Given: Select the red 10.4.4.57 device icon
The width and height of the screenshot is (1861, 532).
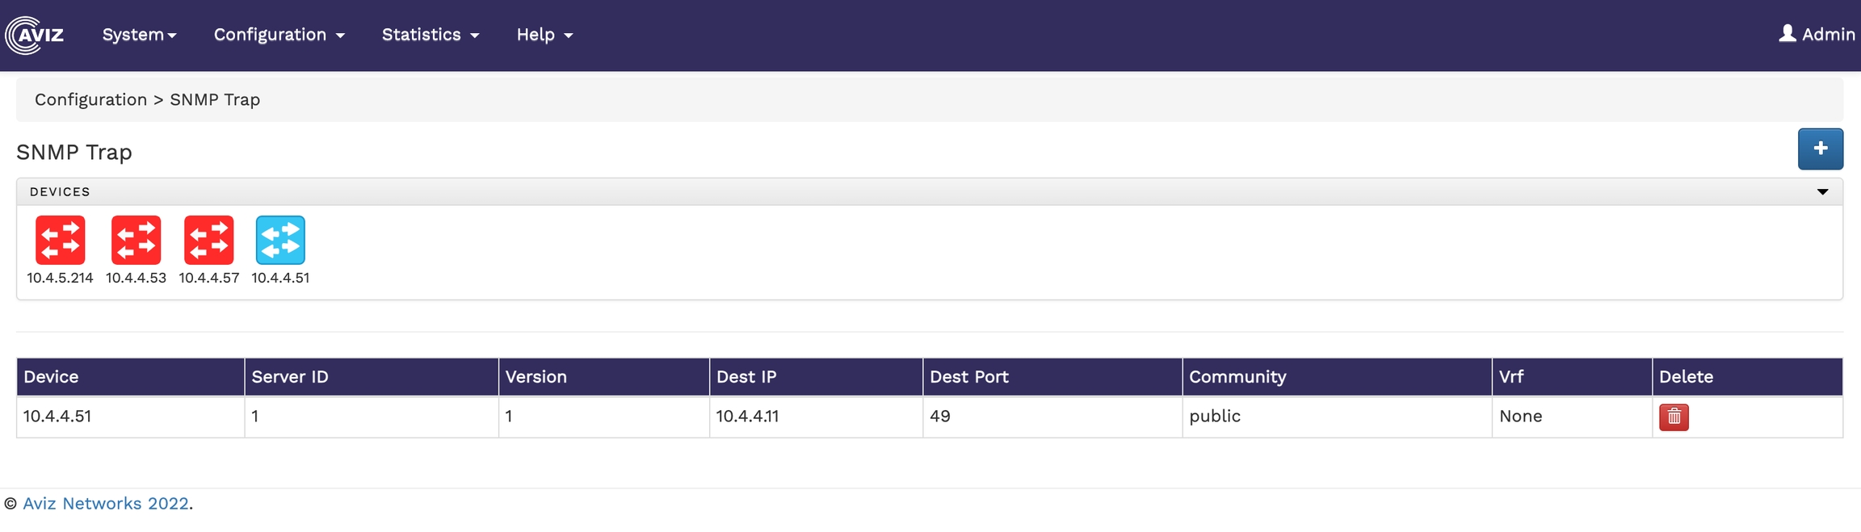Looking at the screenshot, I should click(x=209, y=240).
